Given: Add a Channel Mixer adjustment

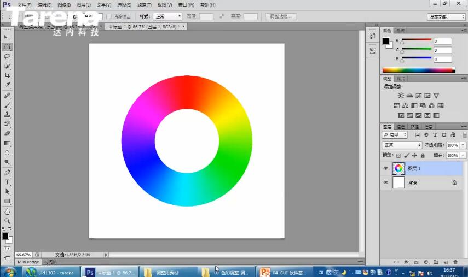Looking at the screenshot, I should point(431,105).
